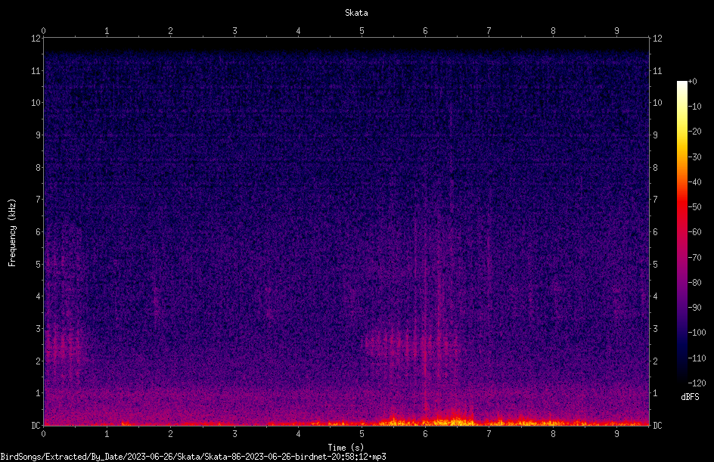Select the "-120" colorbar tick label
714x462 pixels.
click(697, 383)
